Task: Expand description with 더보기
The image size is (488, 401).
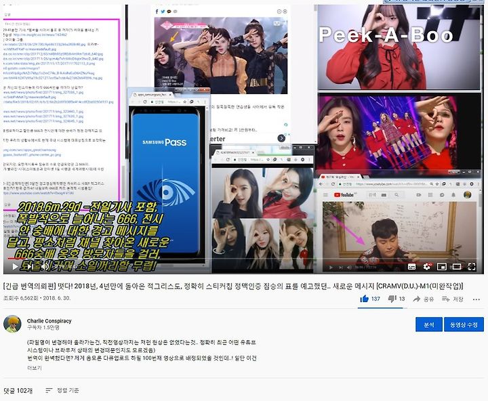Action: tap(35, 368)
